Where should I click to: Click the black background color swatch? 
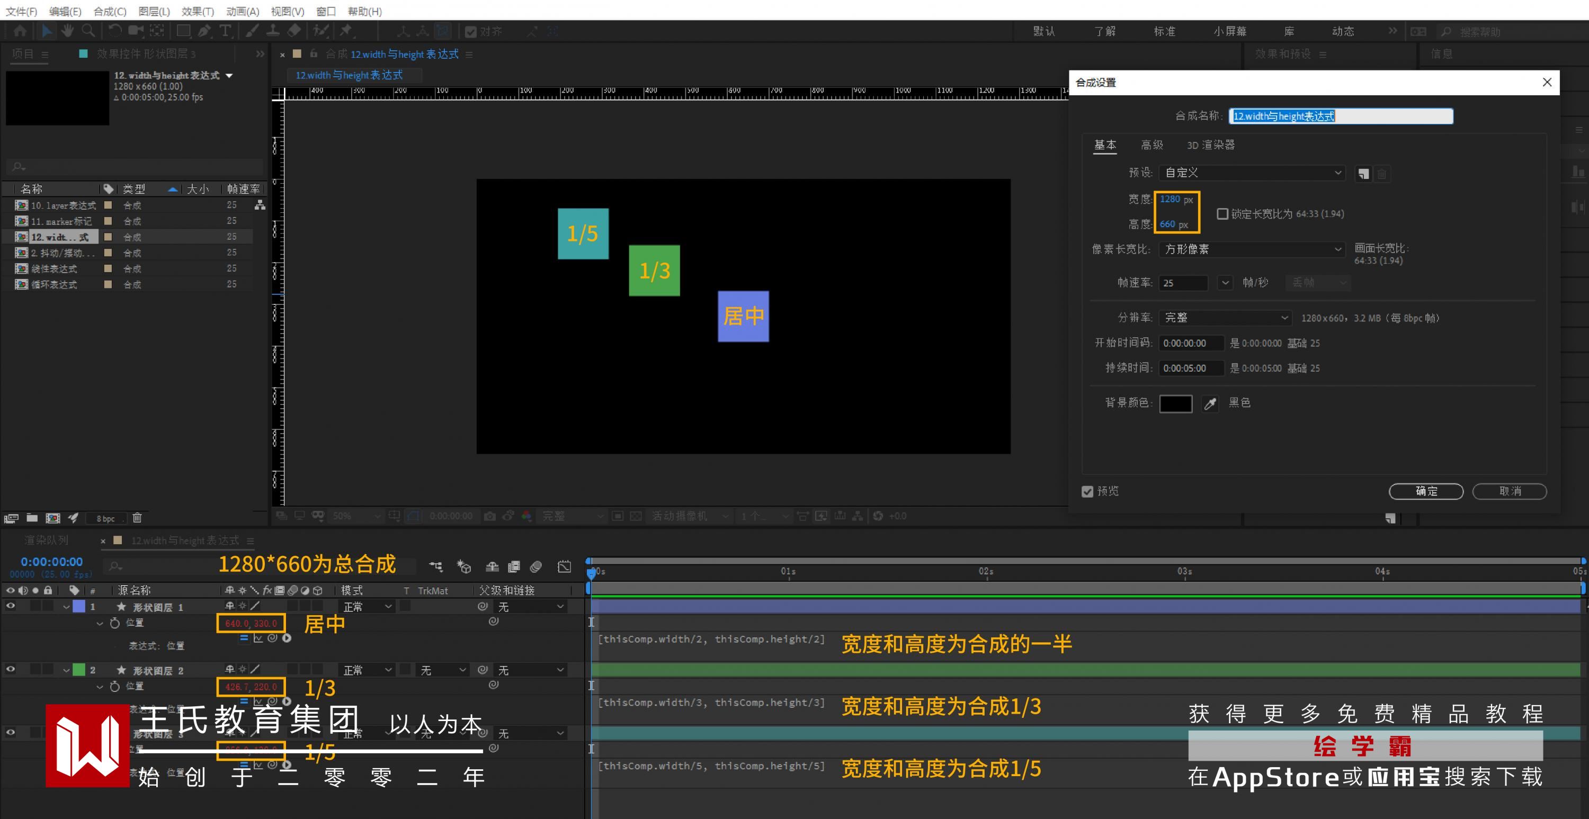point(1175,404)
